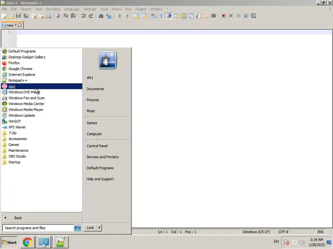333x249 pixels.
Task: Click the Replace toolbar icon
Action: (109, 16)
